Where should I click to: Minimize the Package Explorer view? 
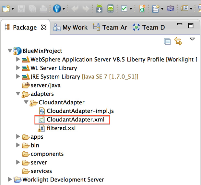tap(180, 24)
